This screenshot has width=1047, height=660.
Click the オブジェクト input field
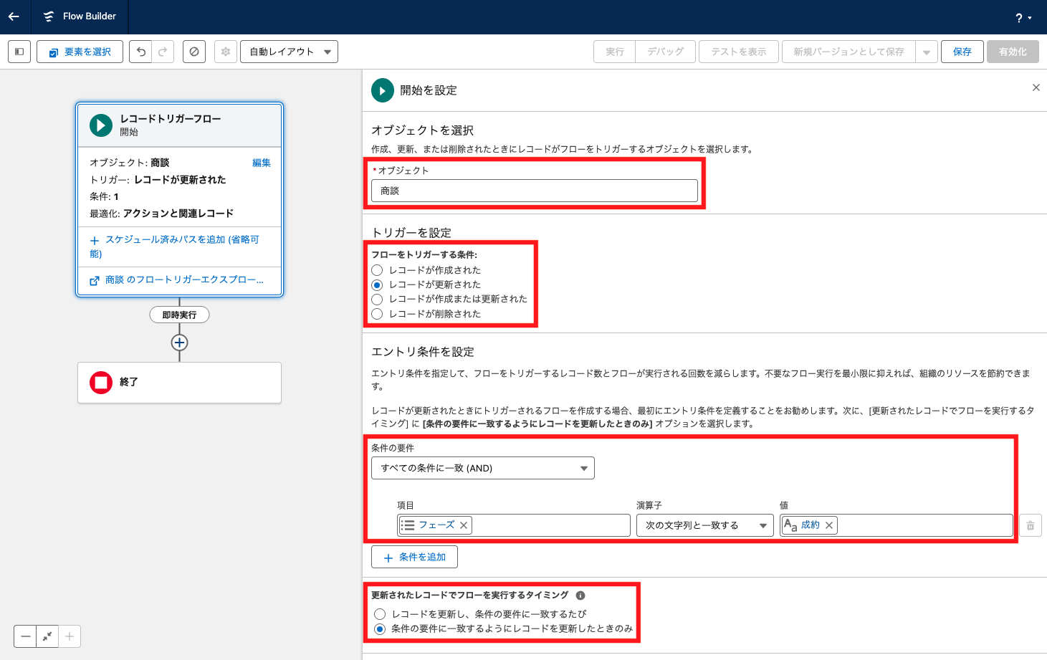(x=534, y=191)
